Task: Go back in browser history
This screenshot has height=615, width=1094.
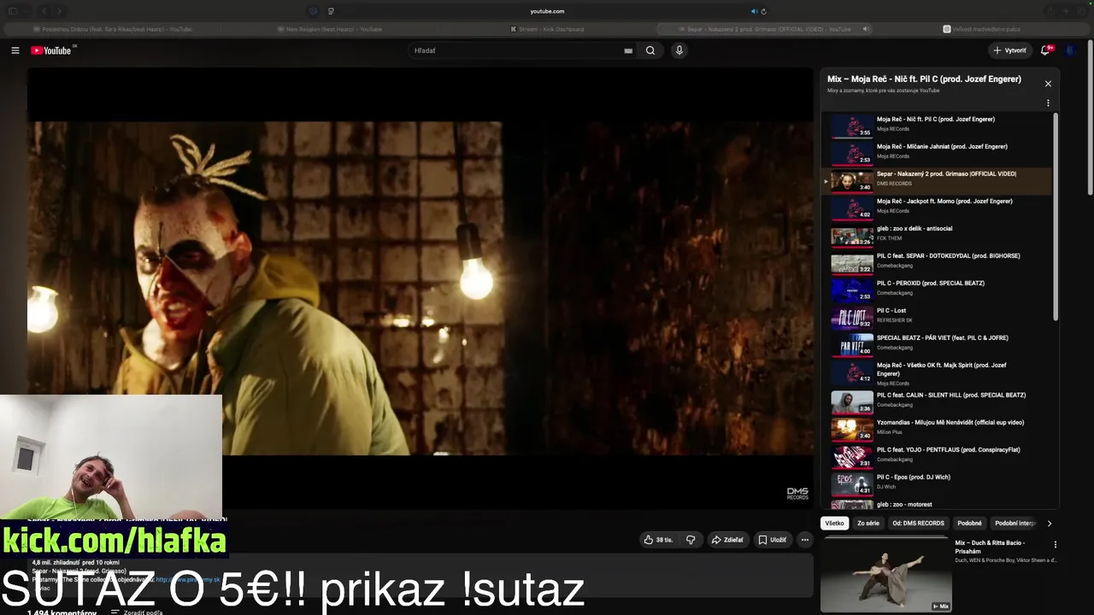Action: click(x=44, y=11)
